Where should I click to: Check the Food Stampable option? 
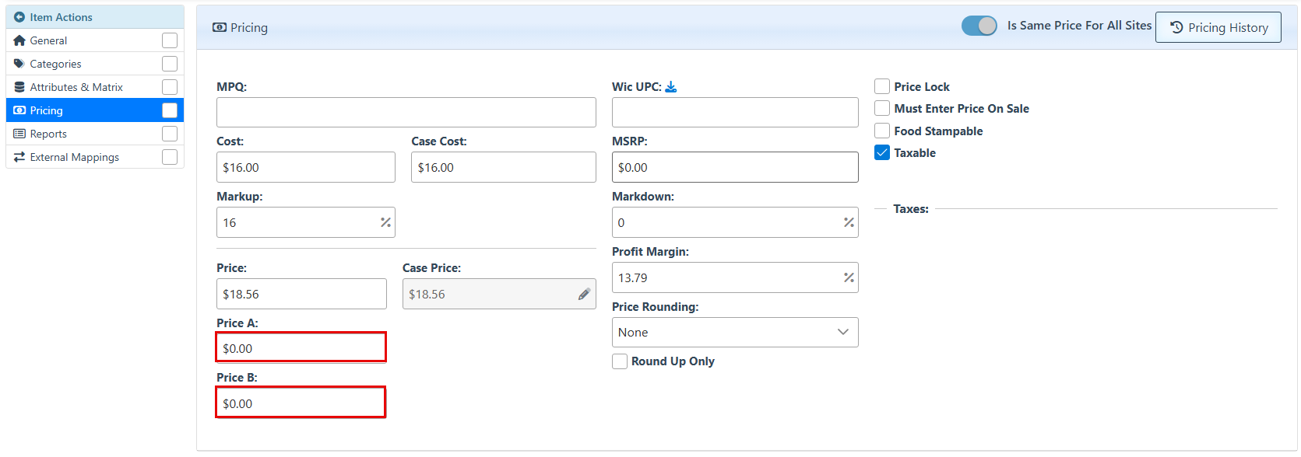point(882,131)
